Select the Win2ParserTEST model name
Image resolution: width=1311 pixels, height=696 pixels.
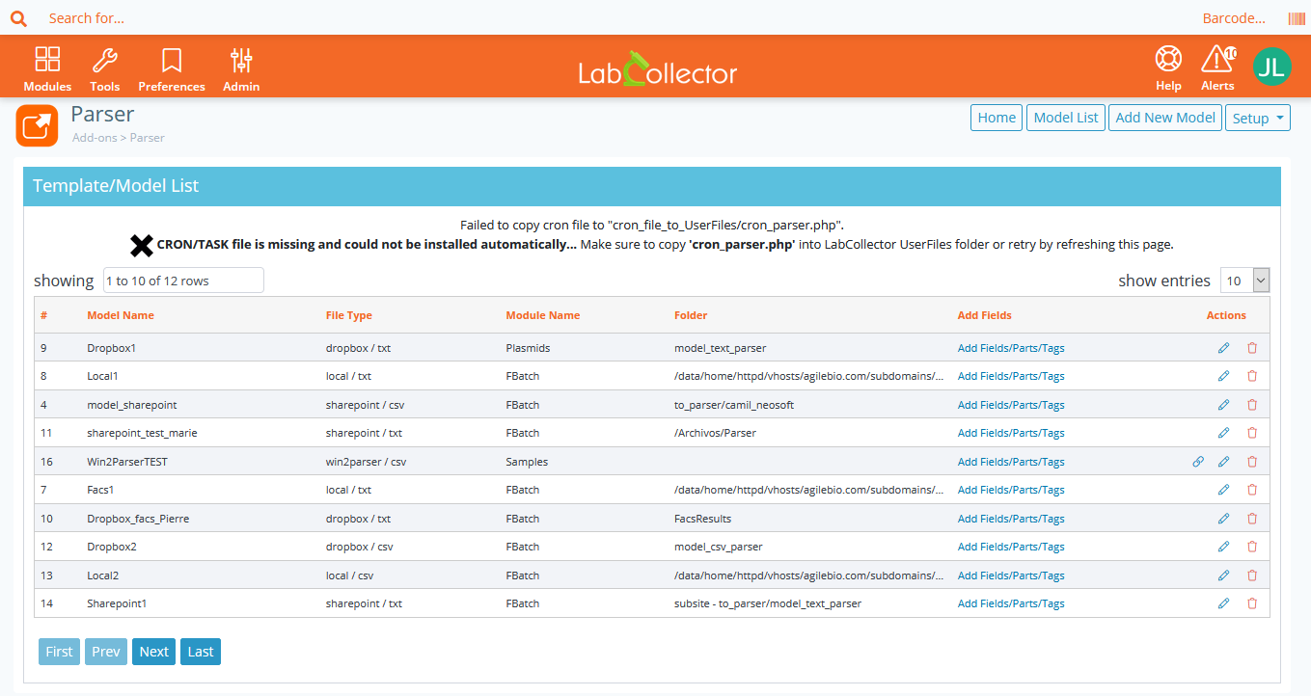click(127, 462)
